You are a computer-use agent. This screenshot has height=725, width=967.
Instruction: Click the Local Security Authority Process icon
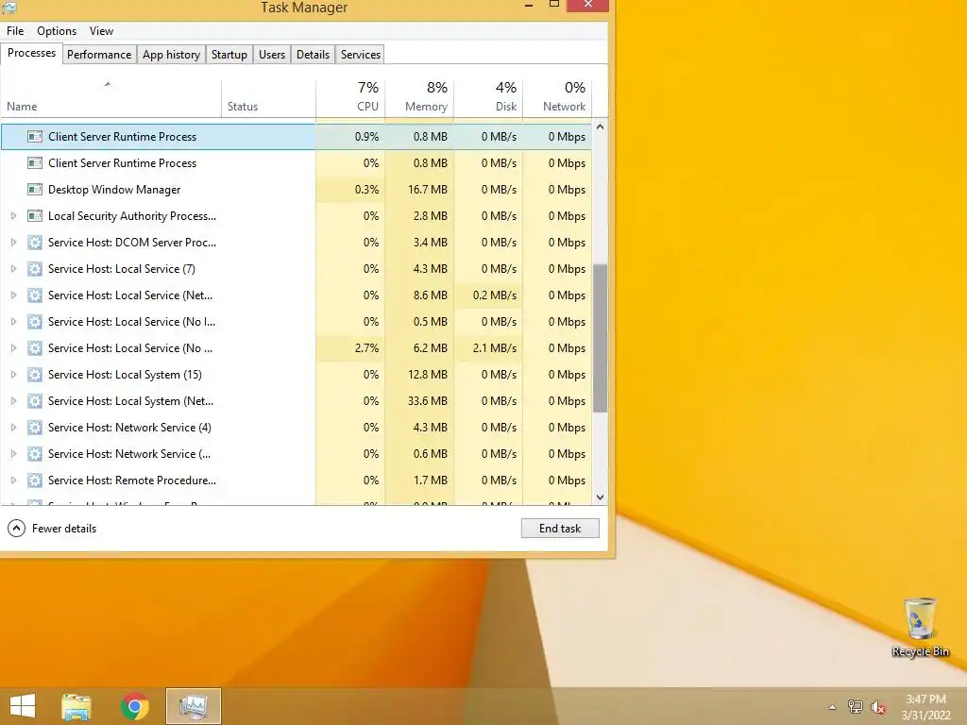point(35,216)
